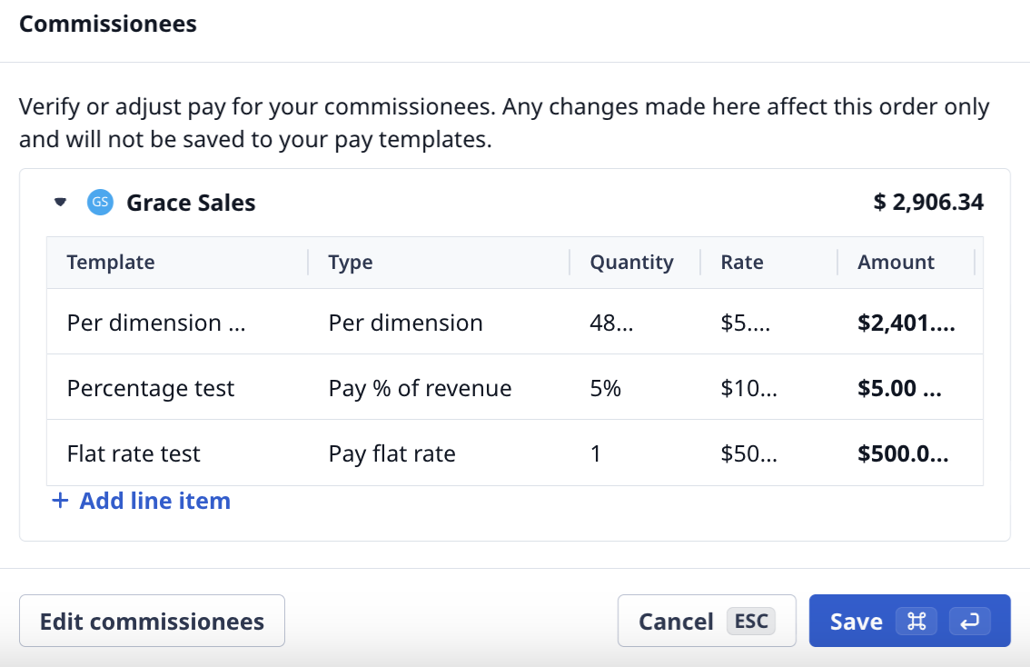Viewport: 1030px width, 667px height.
Task: Collapse the Grace Sales commissionee section
Action: click(61, 203)
